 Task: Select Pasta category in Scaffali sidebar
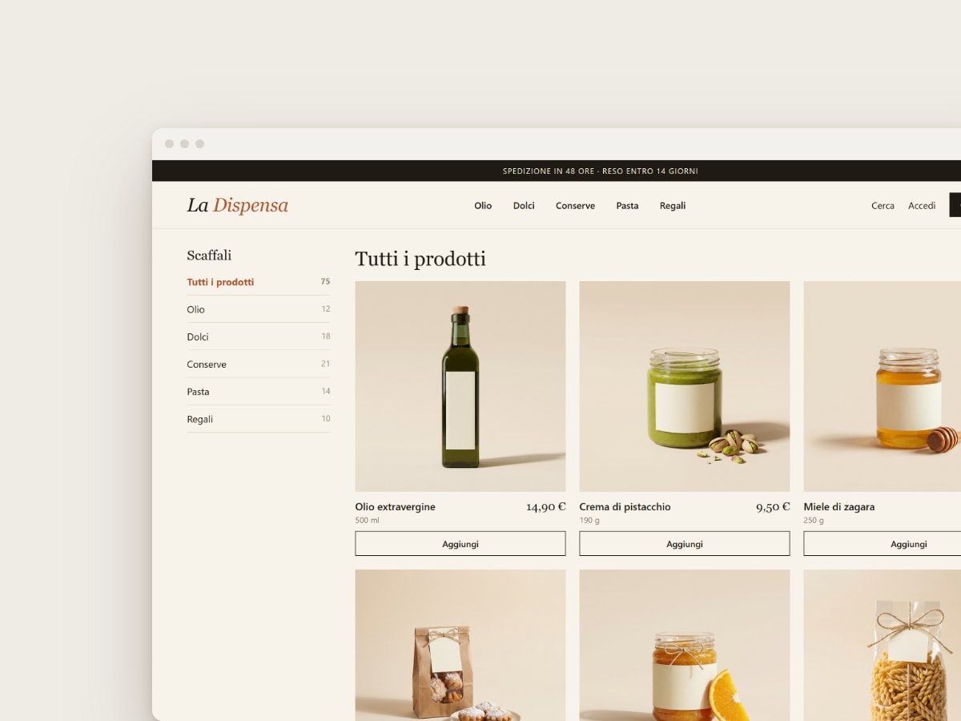coord(258,391)
